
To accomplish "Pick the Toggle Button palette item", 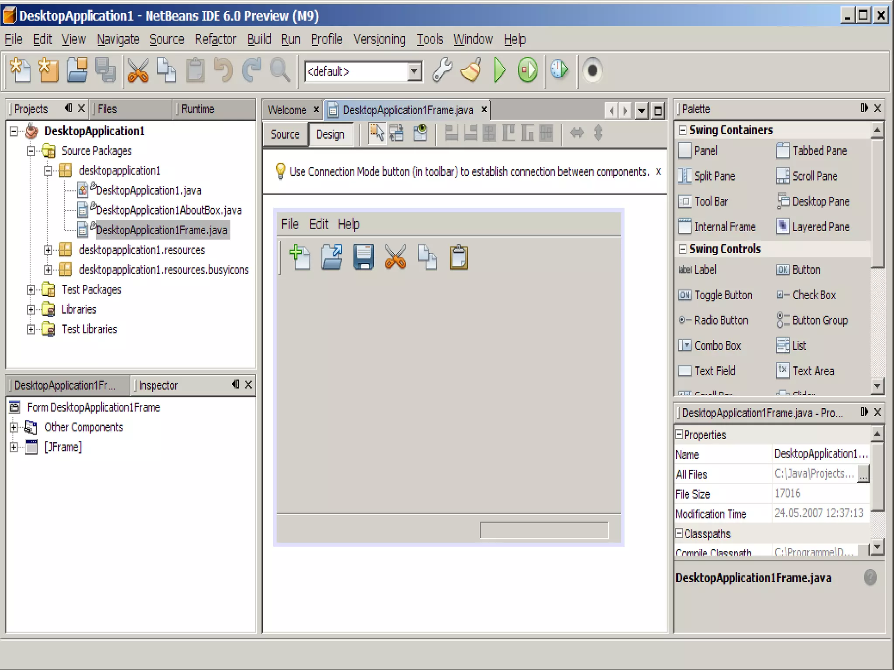I will 722,295.
